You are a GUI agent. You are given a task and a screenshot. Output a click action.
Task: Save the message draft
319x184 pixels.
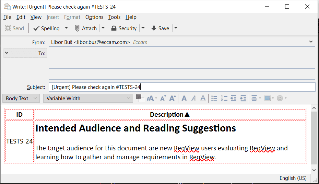pos(160,28)
